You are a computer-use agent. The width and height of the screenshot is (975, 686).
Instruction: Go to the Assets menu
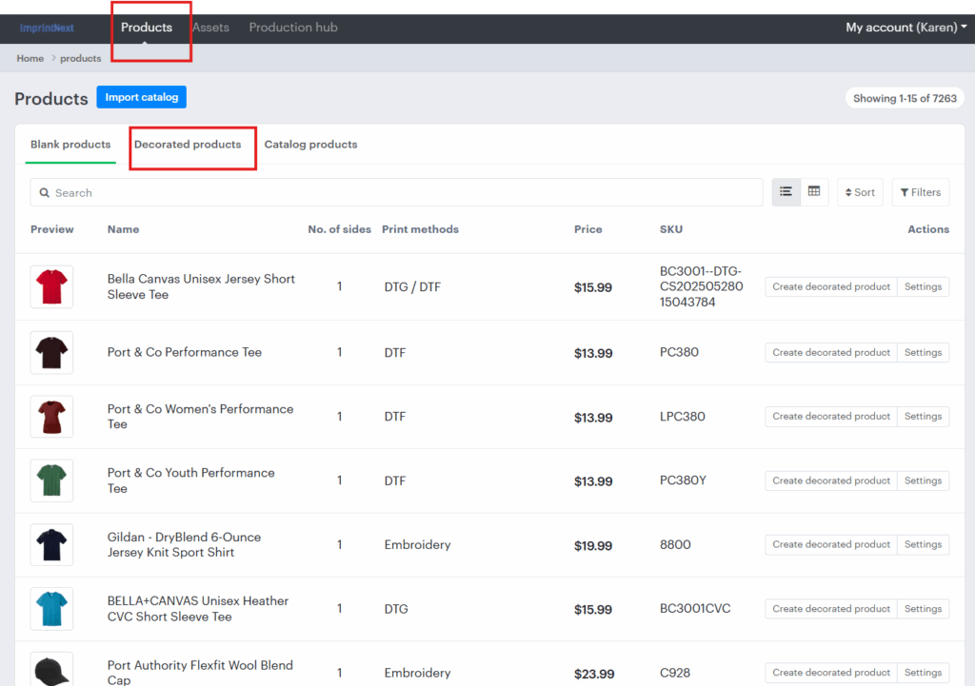click(210, 28)
